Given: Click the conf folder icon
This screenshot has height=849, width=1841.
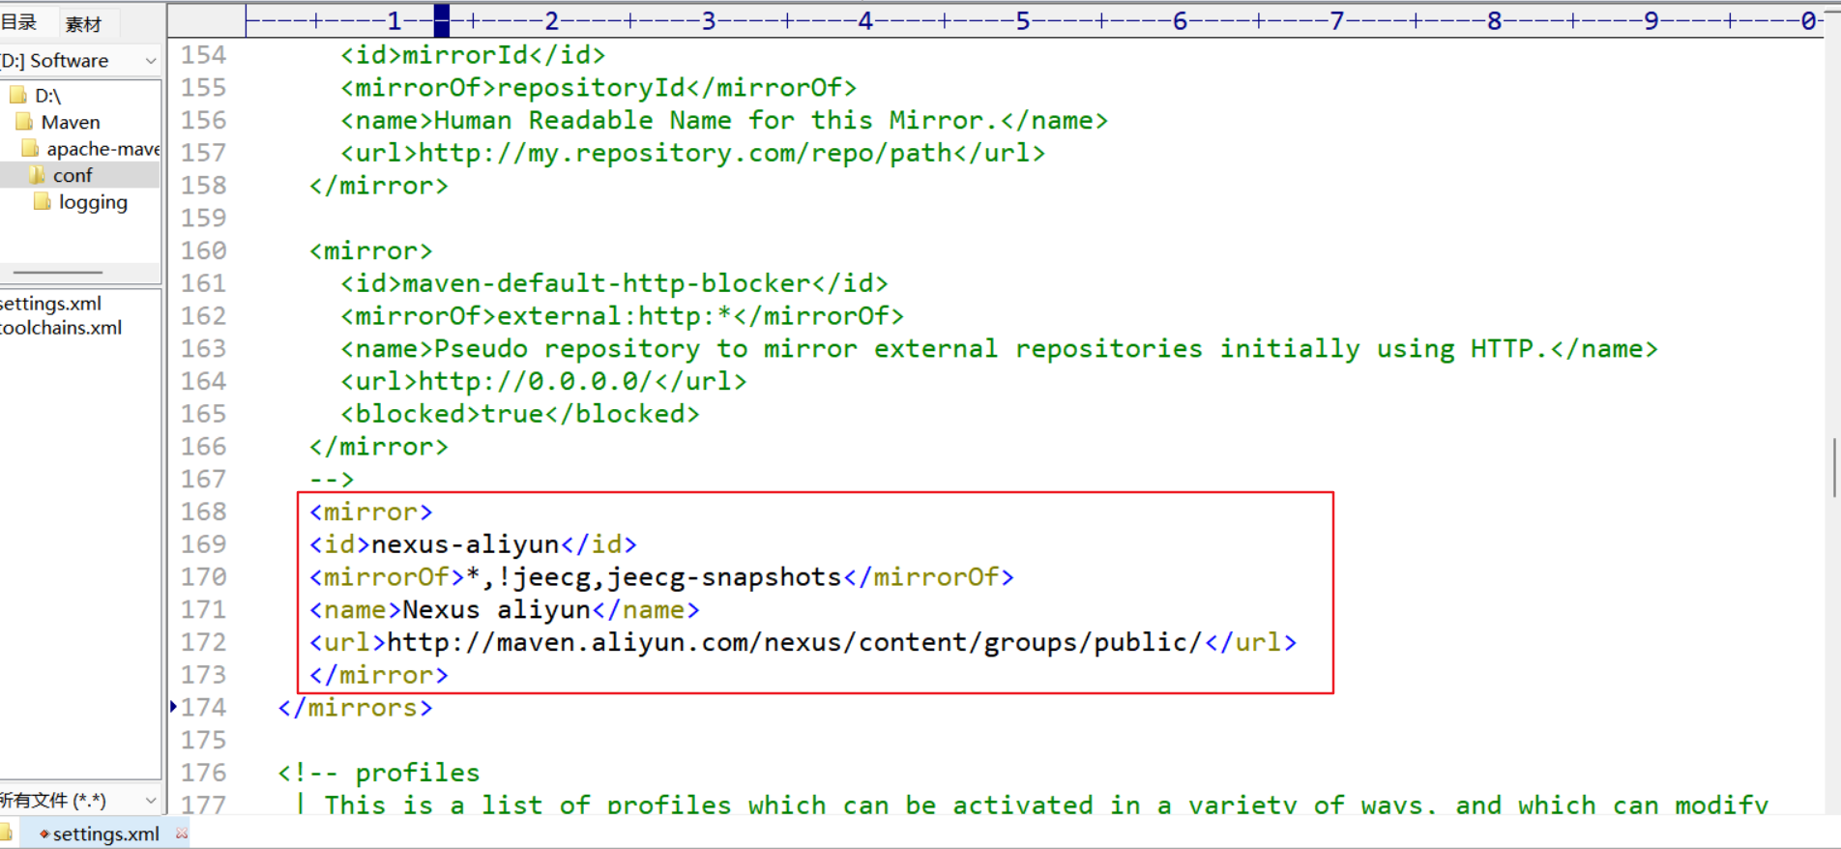Looking at the screenshot, I should [37, 175].
